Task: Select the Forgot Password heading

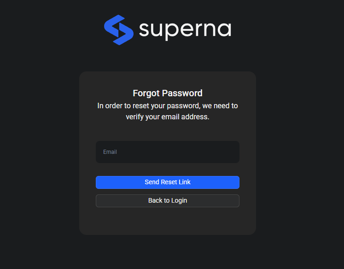Action: [167, 93]
